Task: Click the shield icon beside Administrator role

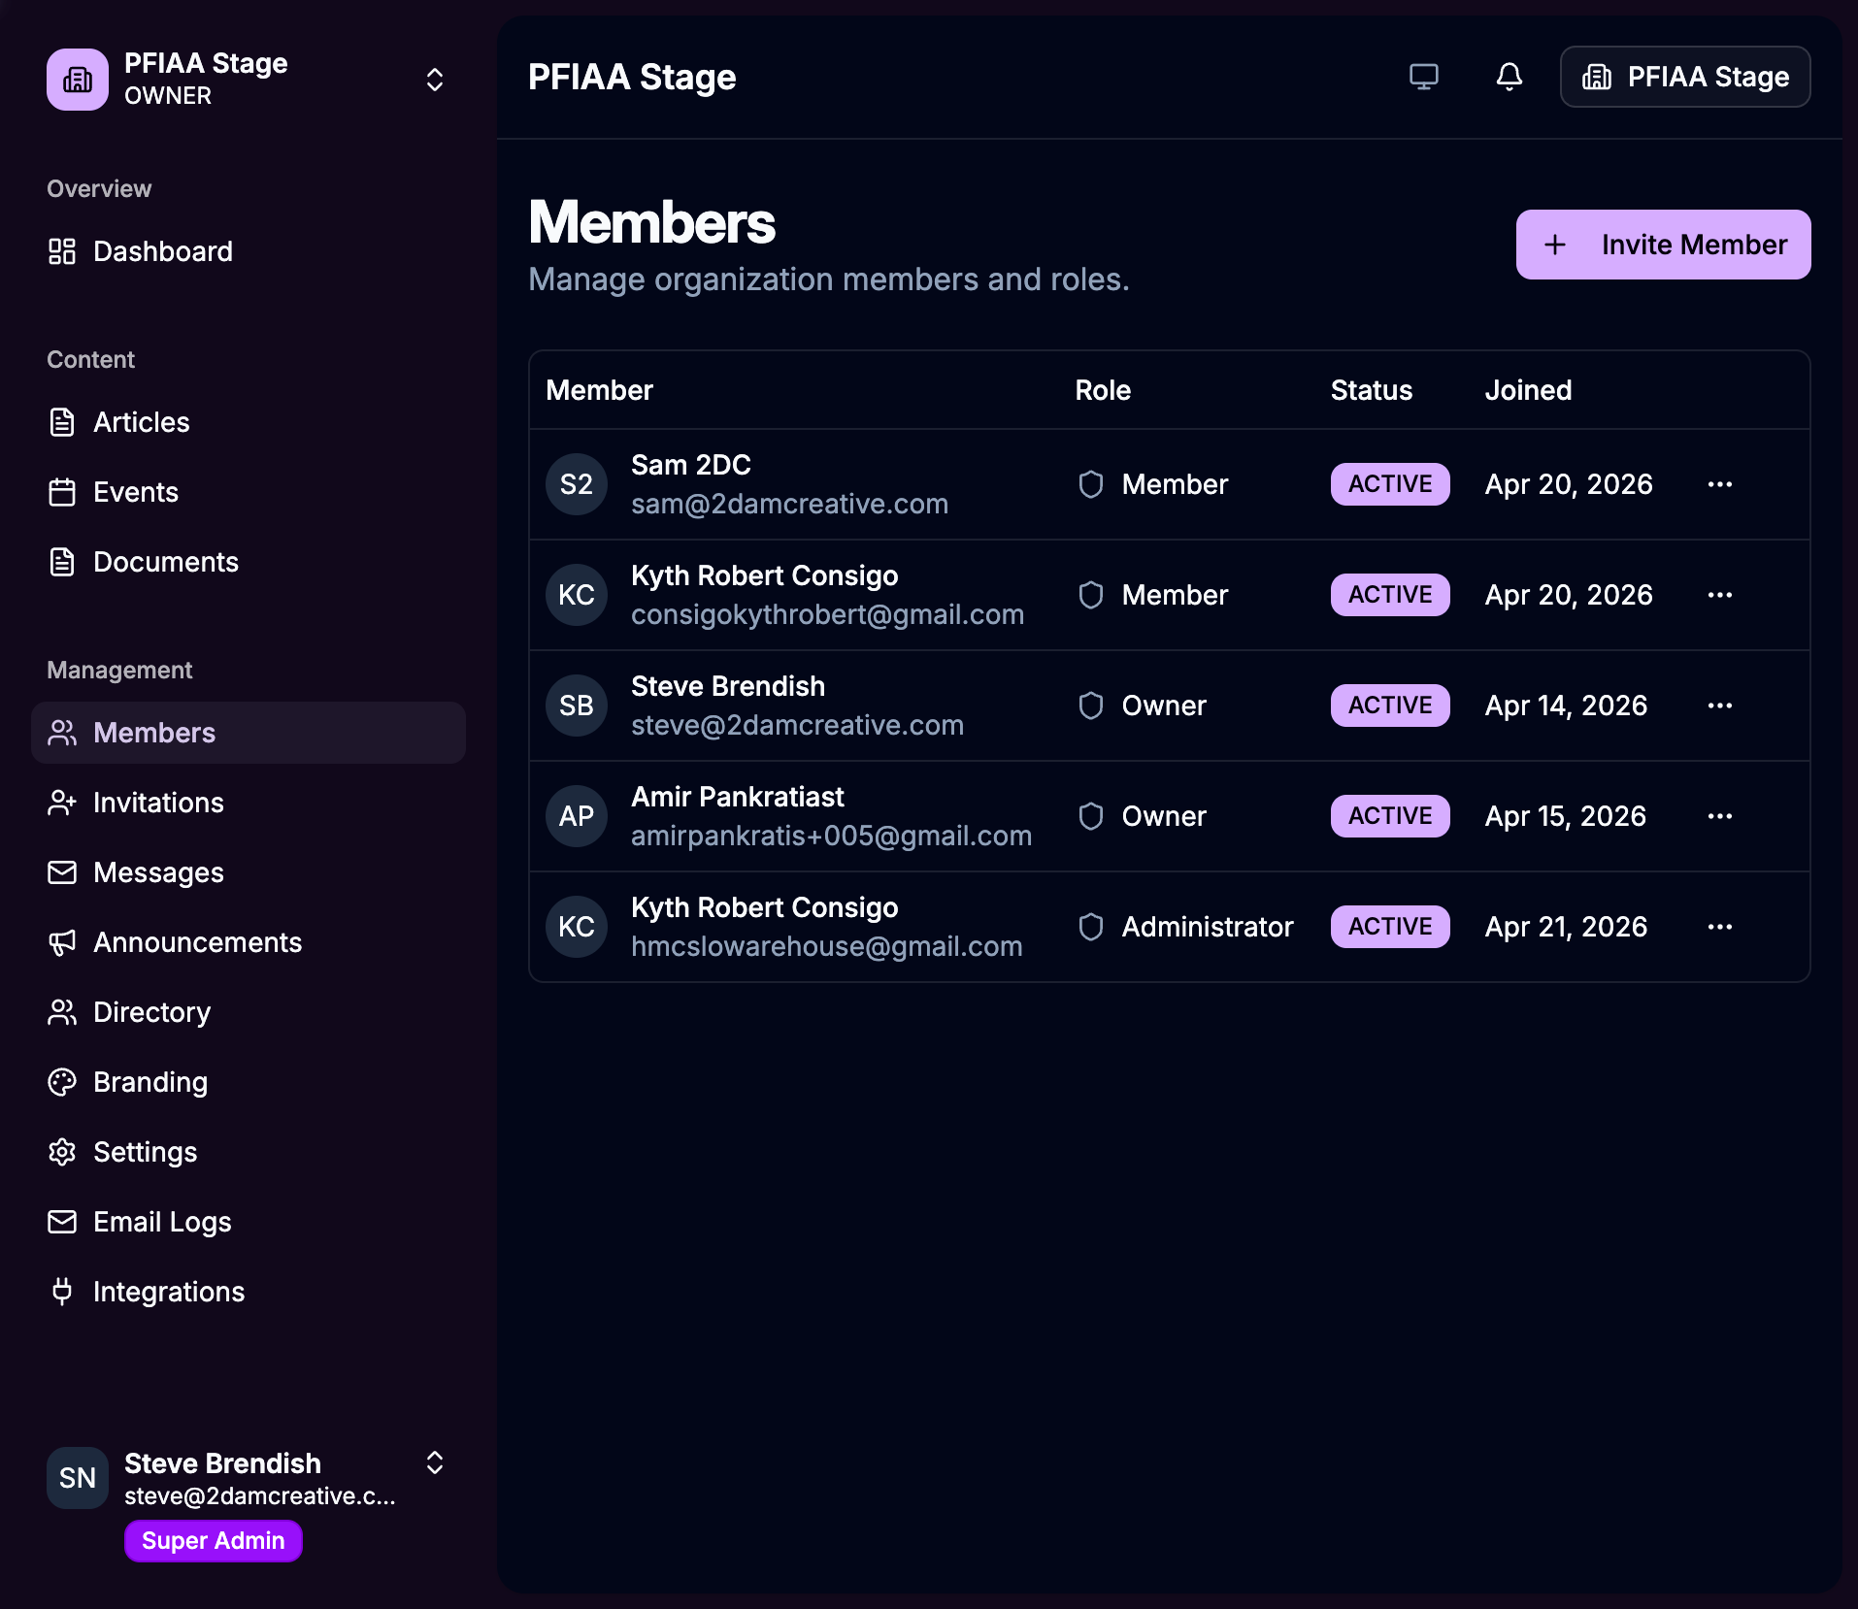Action: point(1091,927)
